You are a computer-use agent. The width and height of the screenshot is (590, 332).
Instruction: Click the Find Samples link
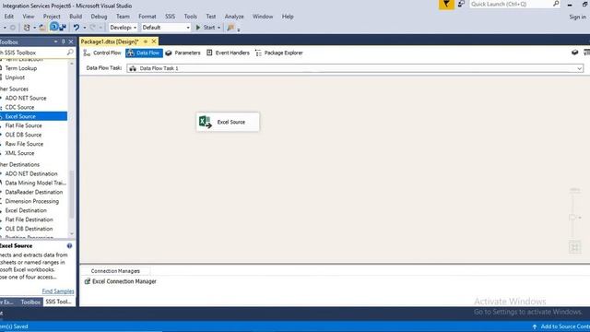pos(58,291)
